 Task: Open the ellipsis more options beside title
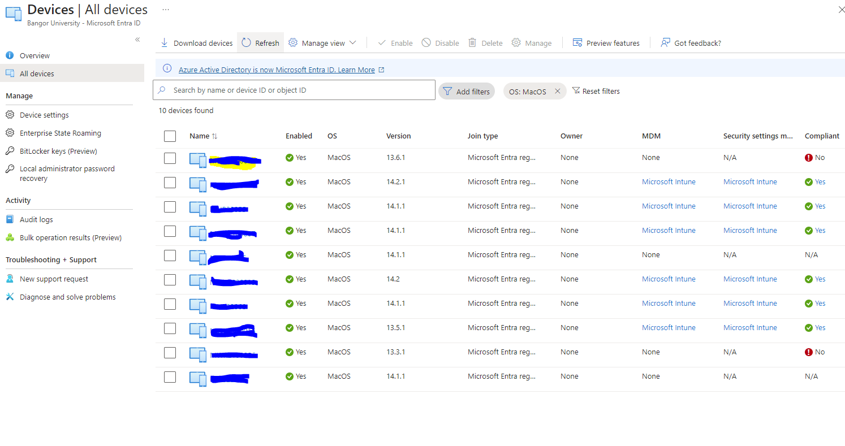tap(166, 10)
